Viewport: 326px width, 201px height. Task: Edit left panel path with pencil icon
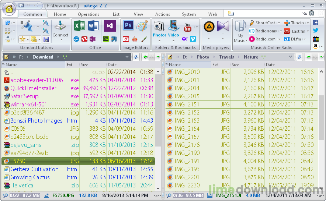point(6,57)
